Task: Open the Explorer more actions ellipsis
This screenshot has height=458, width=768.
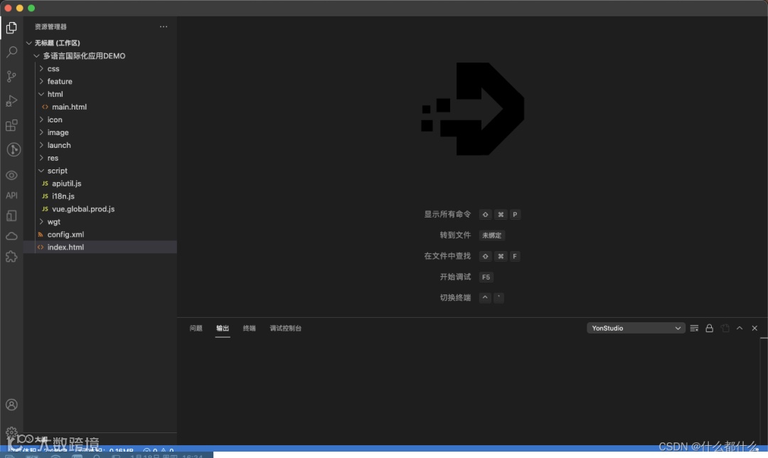Action: (x=164, y=26)
